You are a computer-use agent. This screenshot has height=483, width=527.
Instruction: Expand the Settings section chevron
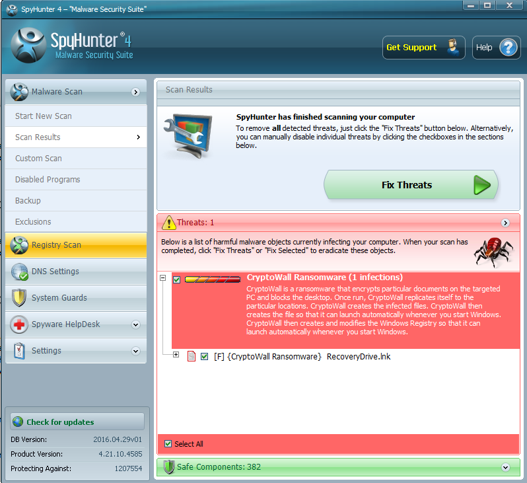[135, 351]
